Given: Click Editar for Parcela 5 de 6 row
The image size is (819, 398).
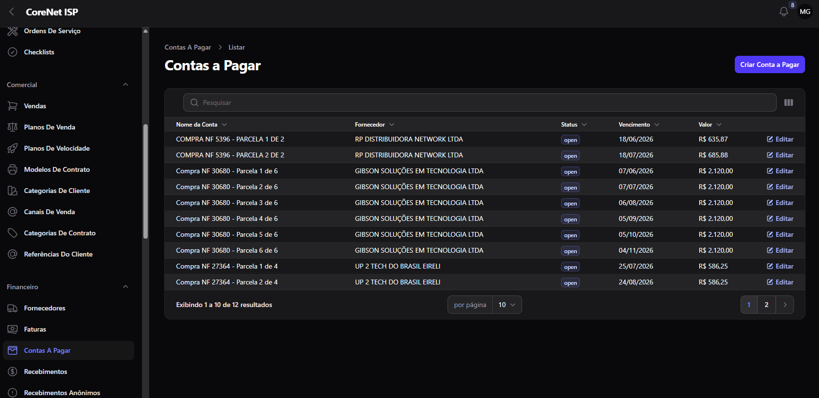Looking at the screenshot, I should (780, 234).
